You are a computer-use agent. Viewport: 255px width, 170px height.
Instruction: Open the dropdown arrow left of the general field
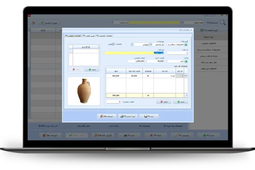pos(132,44)
